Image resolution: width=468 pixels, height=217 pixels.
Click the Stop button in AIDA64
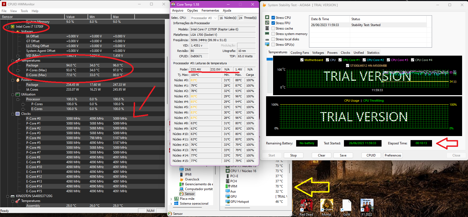click(x=293, y=155)
